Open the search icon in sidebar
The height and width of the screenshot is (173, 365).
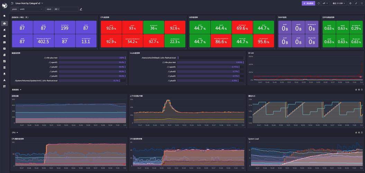4,16
